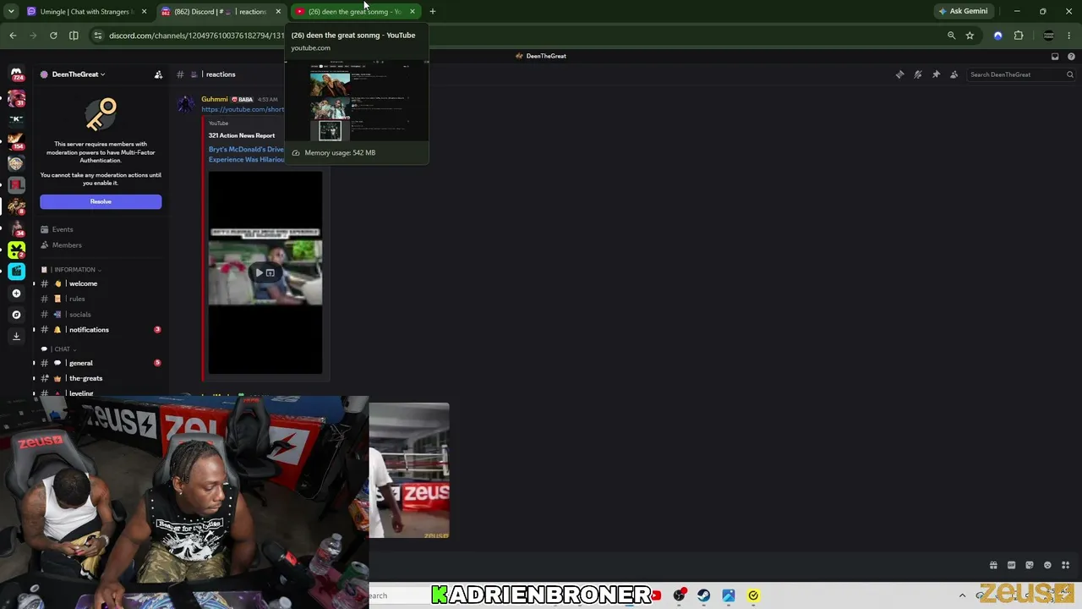This screenshot has width=1082, height=609.
Task: Open the welcome channel
Action: (83, 283)
